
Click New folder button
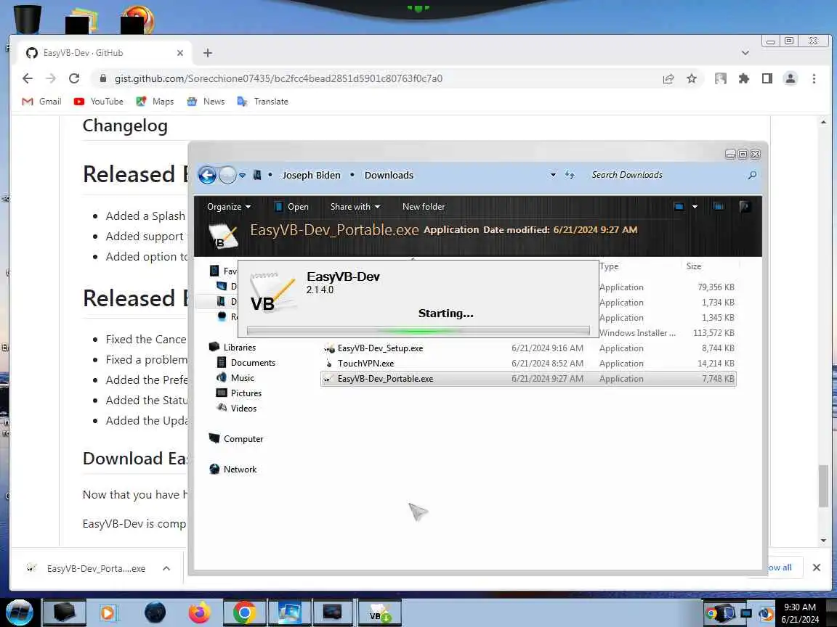coord(424,207)
